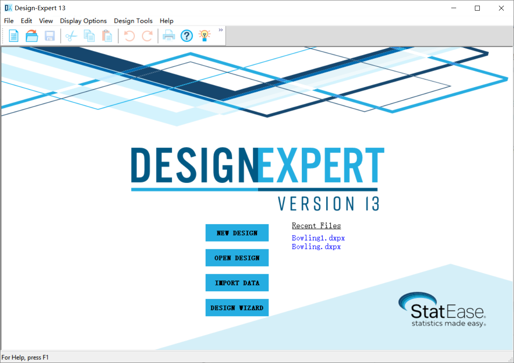Click the NEW DESIGN button
The width and height of the screenshot is (514, 363).
point(237,233)
